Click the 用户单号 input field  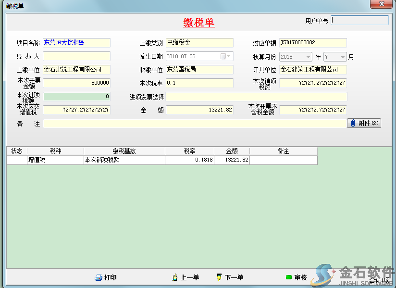pos(359,20)
